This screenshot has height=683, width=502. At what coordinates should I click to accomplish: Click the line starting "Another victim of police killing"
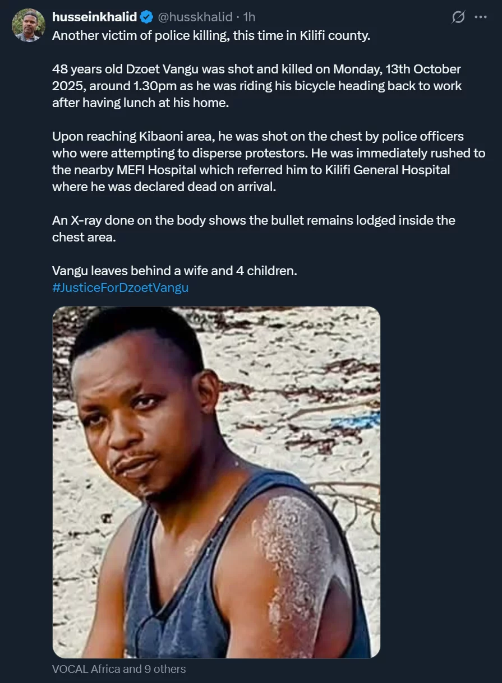(x=211, y=35)
